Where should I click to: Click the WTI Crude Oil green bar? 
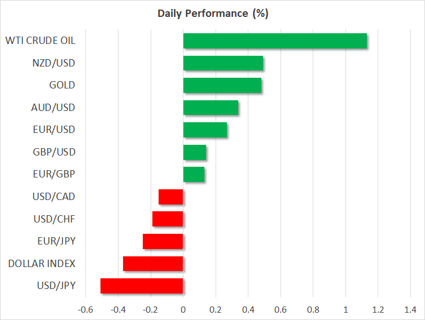[275, 41]
